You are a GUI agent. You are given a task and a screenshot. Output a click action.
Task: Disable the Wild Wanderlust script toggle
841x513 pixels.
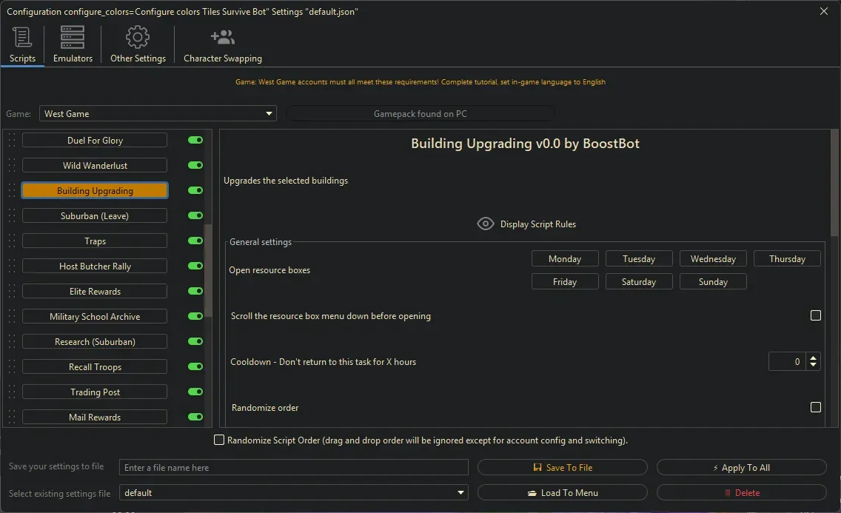click(195, 165)
